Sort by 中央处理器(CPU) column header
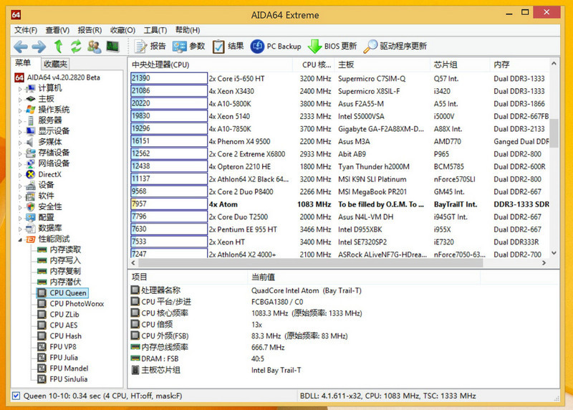The image size is (573, 410). point(211,65)
